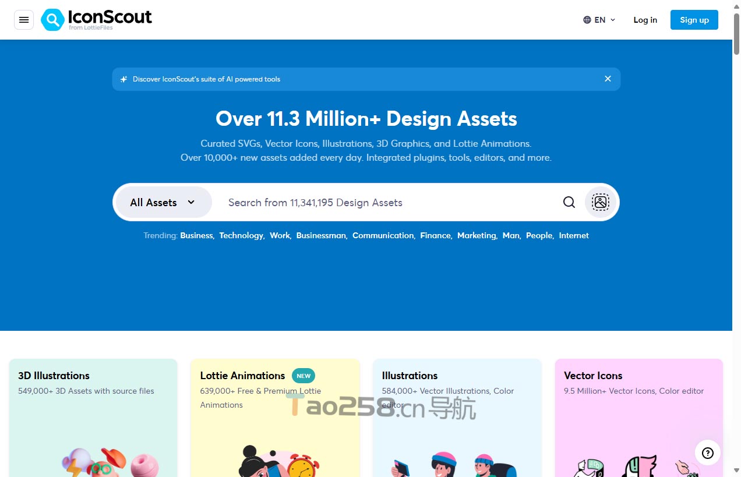Click text '549,000+ 3D Assets with source files'
Screen dimensions: 741x477
[x=86, y=391]
